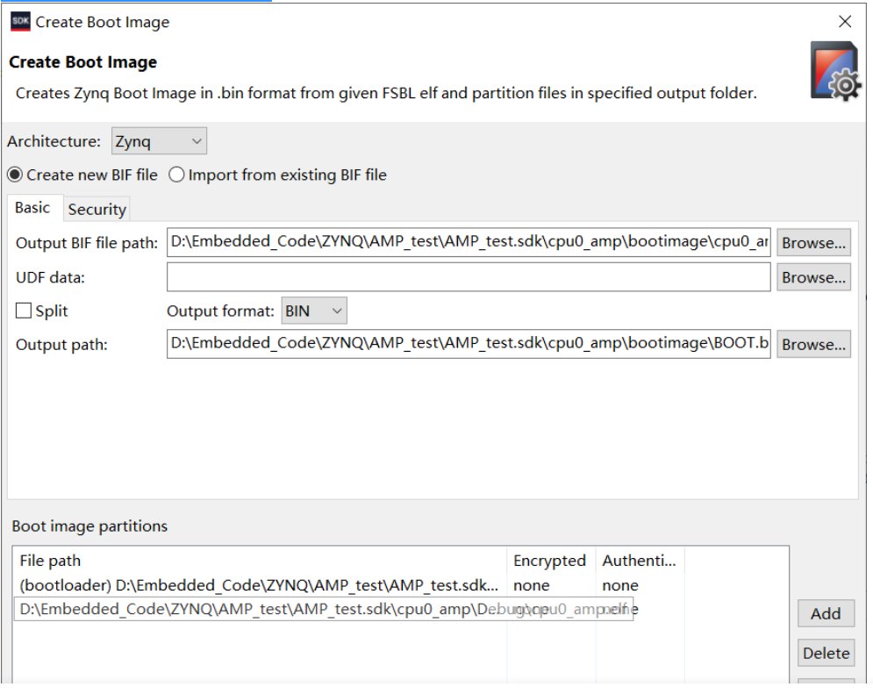873x694 pixels.
Task: Open the Architecture dropdown
Action: (159, 141)
